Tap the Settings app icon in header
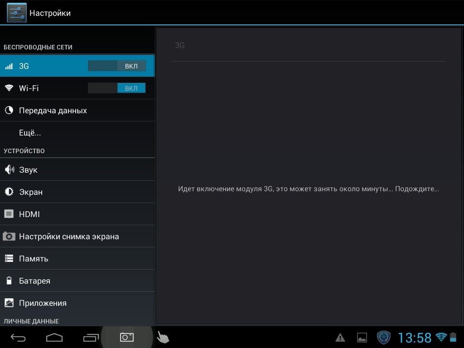Screen dimensions: 464x348 pos(17,13)
